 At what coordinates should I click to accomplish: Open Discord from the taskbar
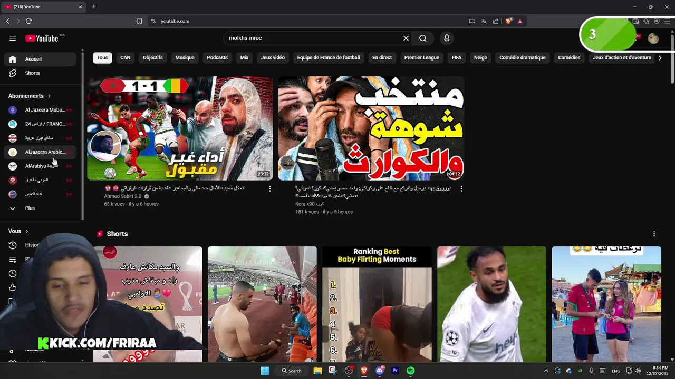point(380,371)
